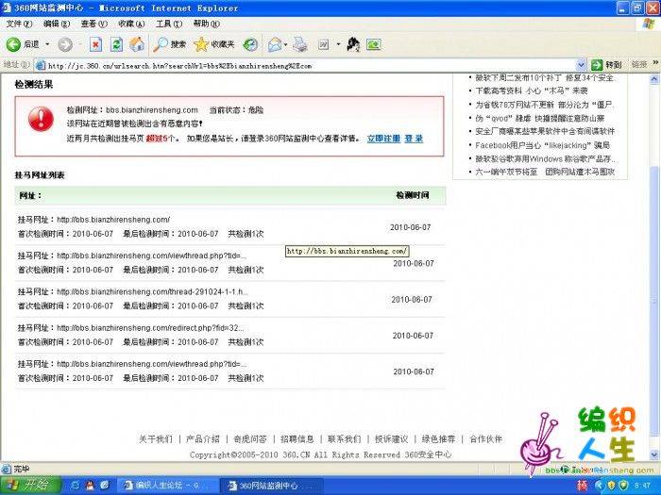Click the thread-291024-1-1 URL entry
Image resolution: width=661 pixels, height=495 pixels.
[152, 291]
